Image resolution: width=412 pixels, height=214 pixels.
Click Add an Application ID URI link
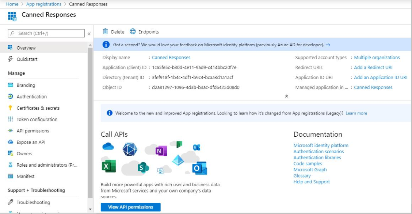[x=381, y=77]
